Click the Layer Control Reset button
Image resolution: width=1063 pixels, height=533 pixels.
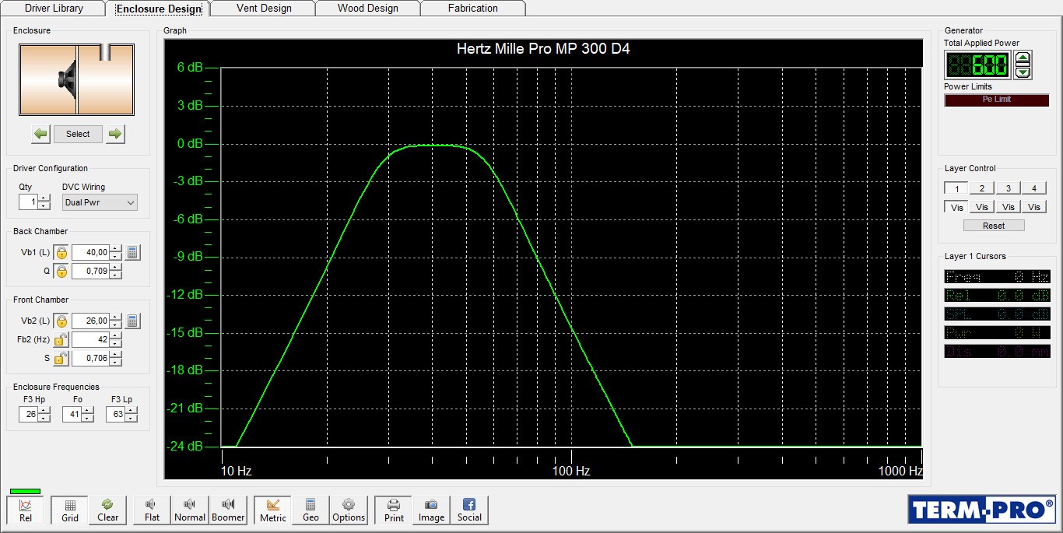[994, 226]
